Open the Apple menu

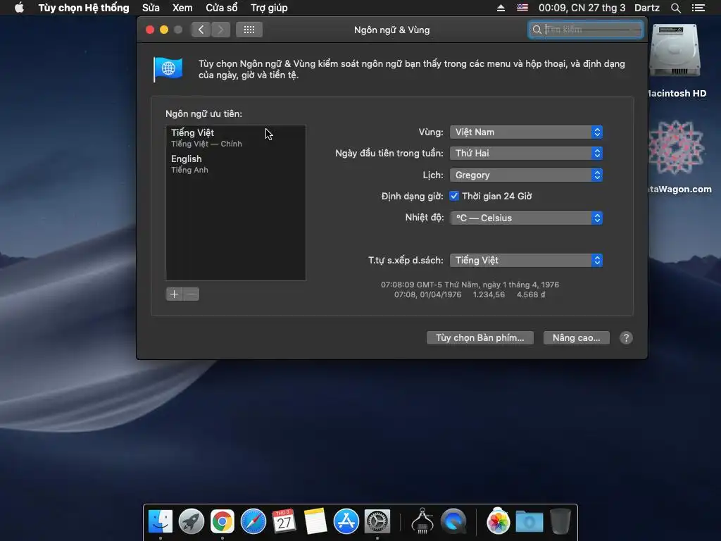point(19,8)
